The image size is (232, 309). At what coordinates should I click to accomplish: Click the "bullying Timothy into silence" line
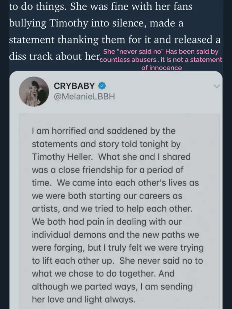coord(96,23)
